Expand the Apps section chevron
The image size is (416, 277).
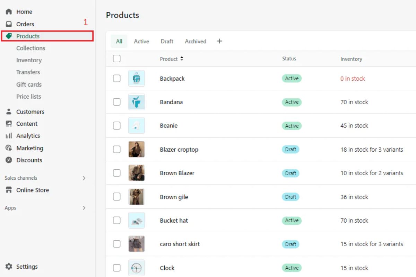(x=84, y=208)
